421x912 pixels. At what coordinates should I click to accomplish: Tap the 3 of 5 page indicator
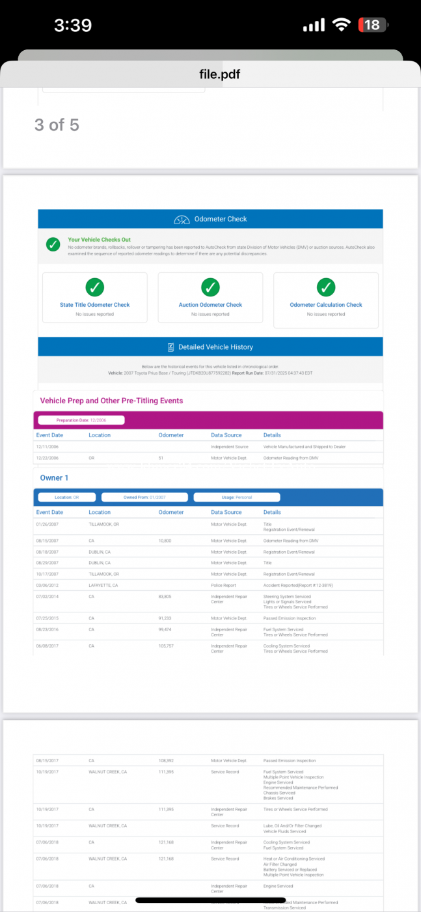point(57,125)
